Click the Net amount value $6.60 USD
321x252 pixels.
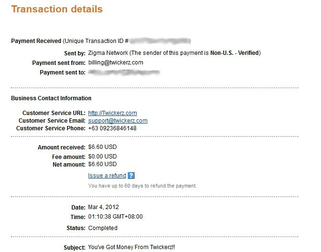pos(103,164)
